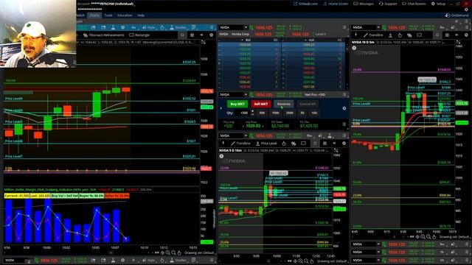Viewport: 472px width, 265px height.
Task: Click the Net Pos: +500 label
Action: click(x=315, y=95)
